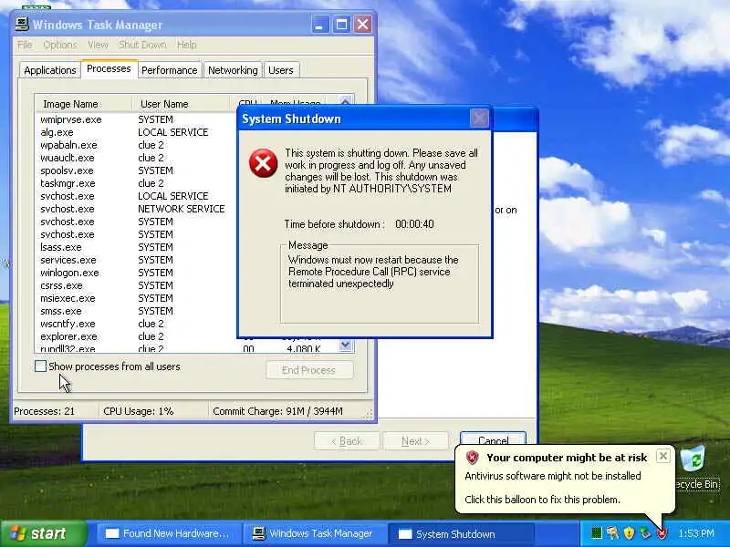
Task: Click the Start button
Action: [44, 533]
